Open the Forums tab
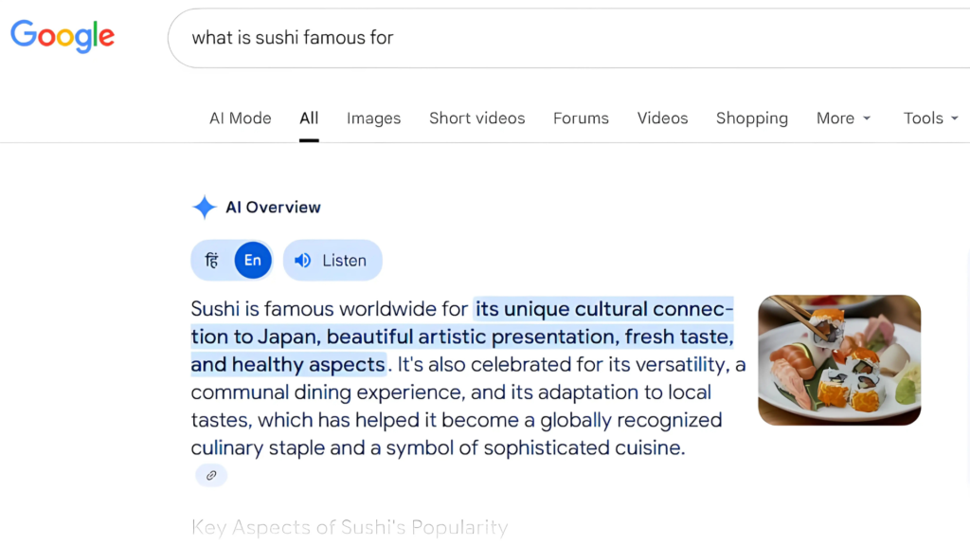Image resolution: width=970 pixels, height=546 pixels. click(x=581, y=118)
